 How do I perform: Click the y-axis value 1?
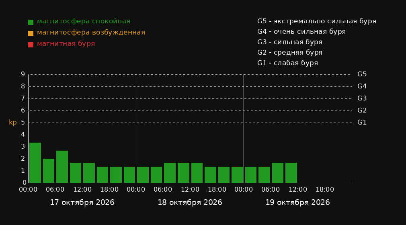(x=23, y=171)
